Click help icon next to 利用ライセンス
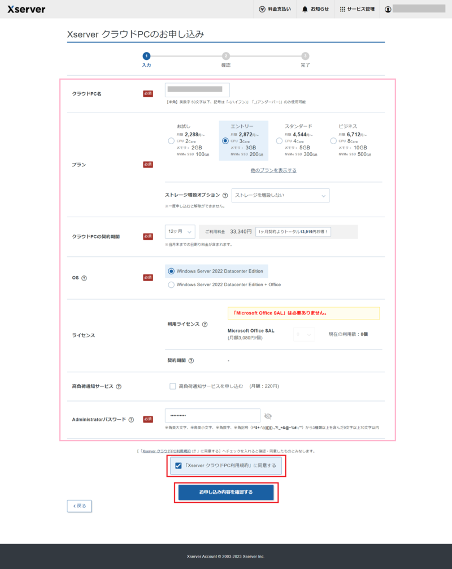 [205, 324]
